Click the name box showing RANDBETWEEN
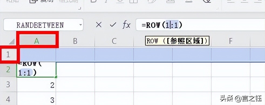265x105 pixels. [x=43, y=25]
